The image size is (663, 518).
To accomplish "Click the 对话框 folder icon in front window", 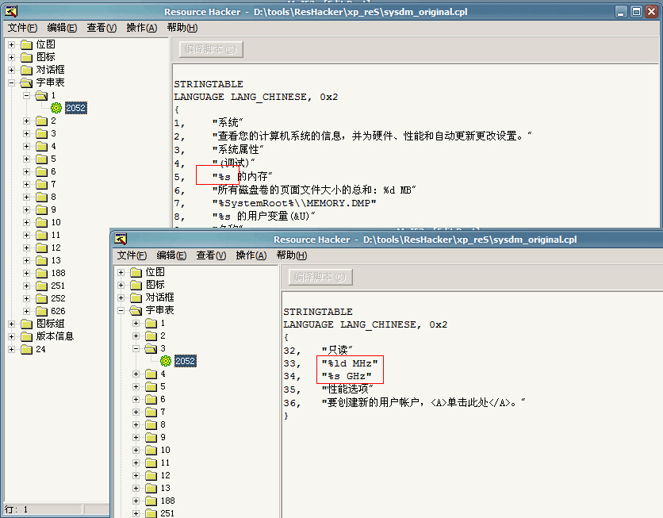I will click(x=136, y=297).
